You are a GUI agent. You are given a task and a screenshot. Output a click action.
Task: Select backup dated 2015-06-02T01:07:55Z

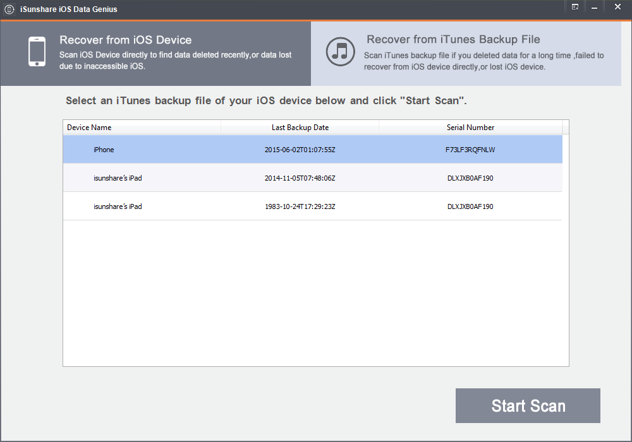(300, 150)
